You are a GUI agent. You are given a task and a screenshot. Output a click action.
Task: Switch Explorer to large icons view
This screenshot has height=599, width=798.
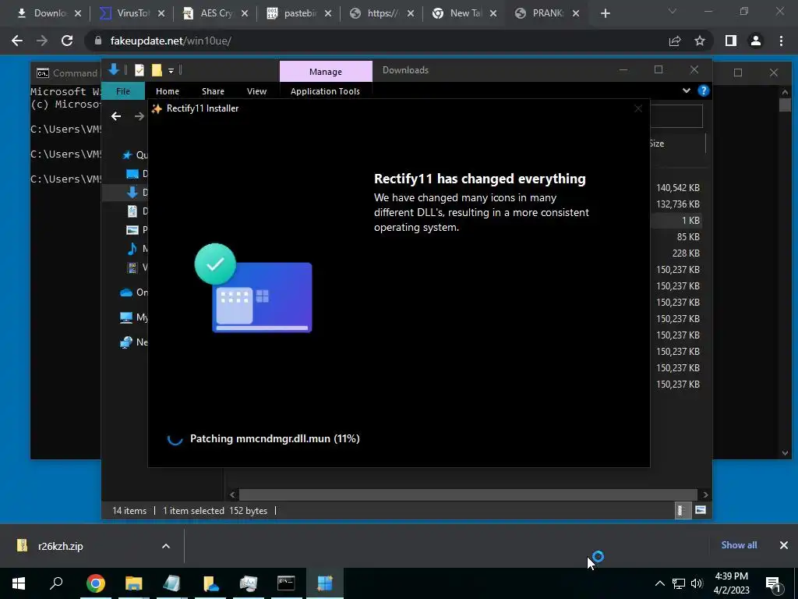click(701, 510)
